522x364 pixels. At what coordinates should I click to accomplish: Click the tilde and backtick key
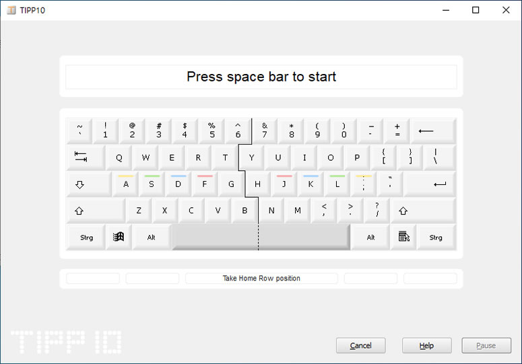click(79, 131)
